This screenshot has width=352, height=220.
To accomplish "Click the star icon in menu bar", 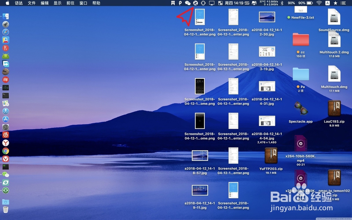I will click(335, 3).
